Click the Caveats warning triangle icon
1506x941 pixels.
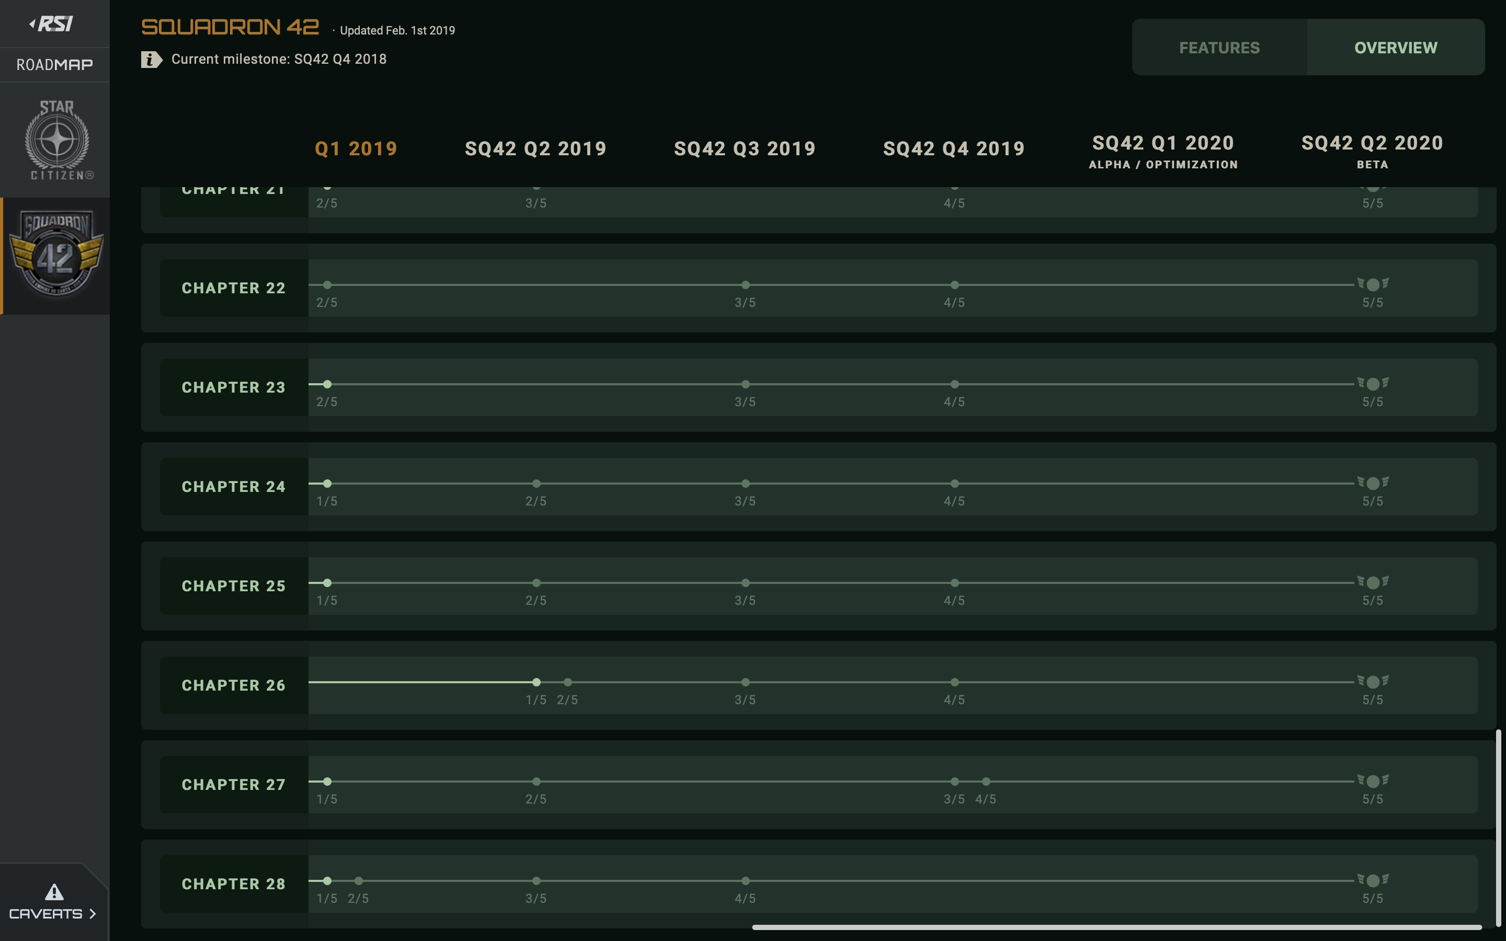pos(54,892)
